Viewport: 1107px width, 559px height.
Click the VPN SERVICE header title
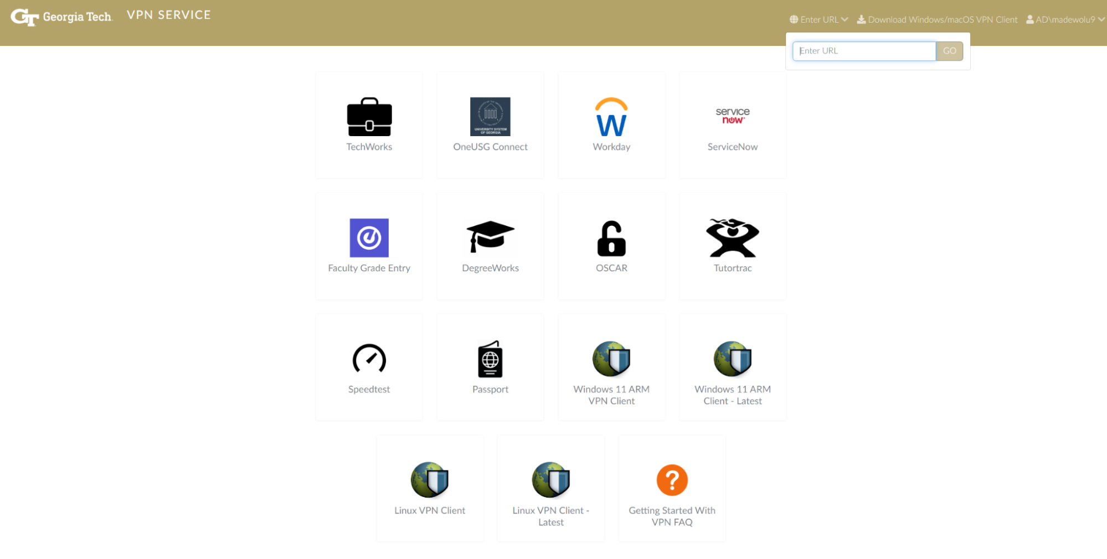pyautogui.click(x=169, y=15)
